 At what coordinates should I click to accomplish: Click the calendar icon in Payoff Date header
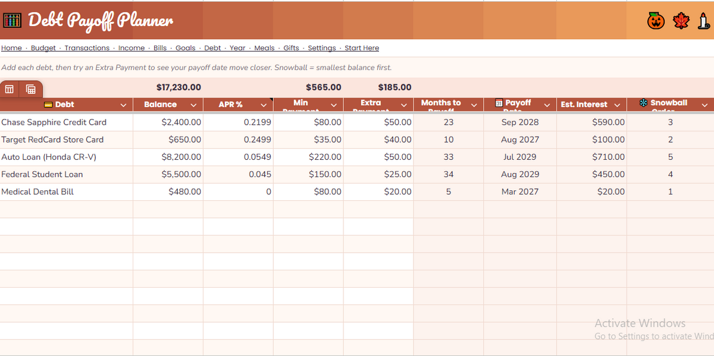coord(499,103)
